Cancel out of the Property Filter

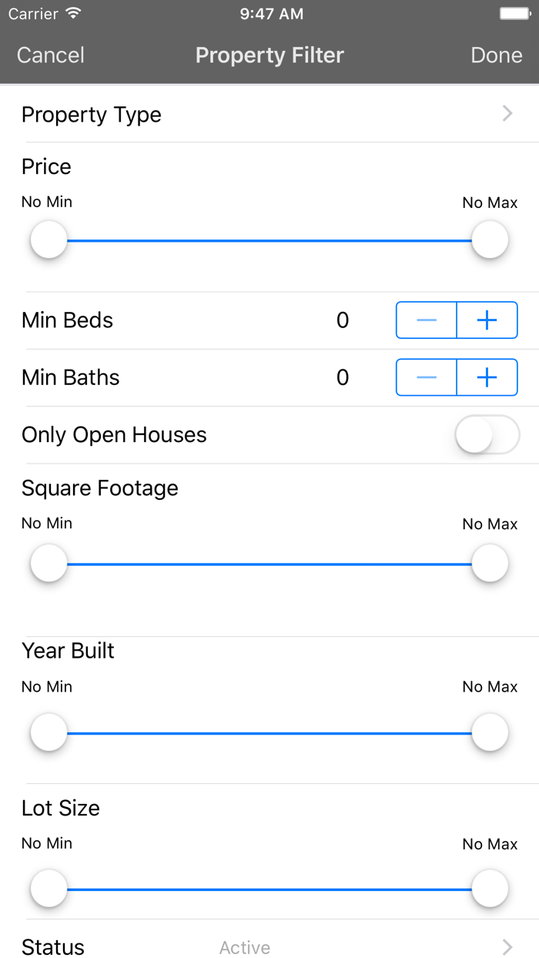[x=50, y=55]
